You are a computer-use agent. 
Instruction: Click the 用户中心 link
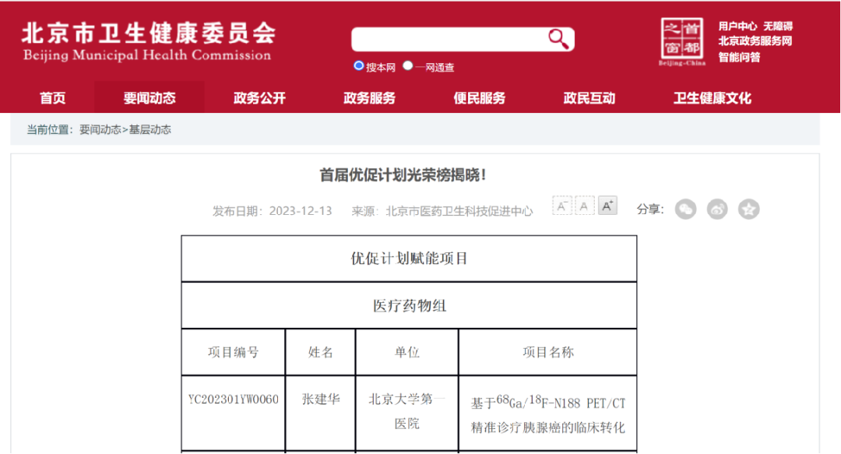pos(737,26)
